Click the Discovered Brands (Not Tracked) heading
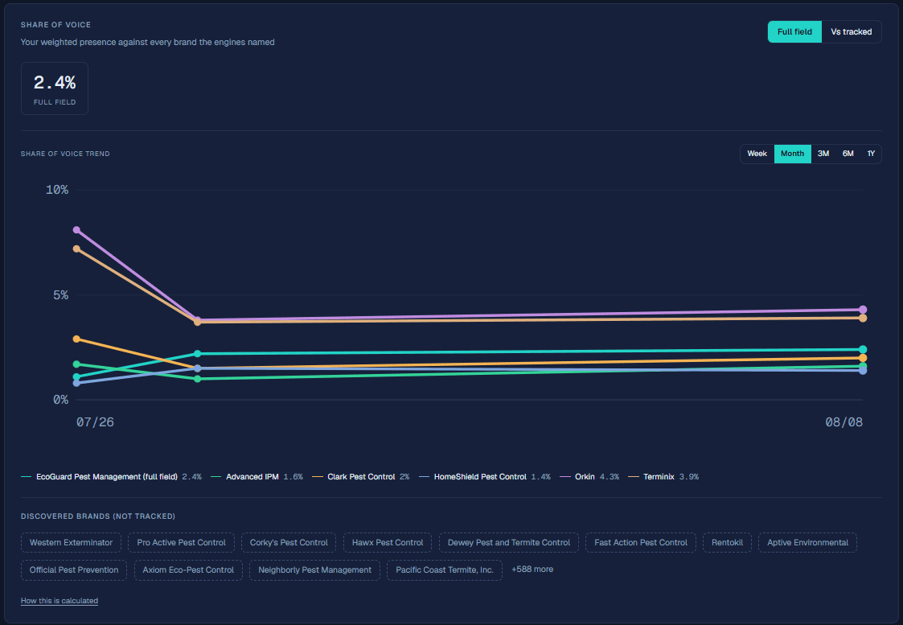Screen dimensions: 903x625 tap(98, 516)
